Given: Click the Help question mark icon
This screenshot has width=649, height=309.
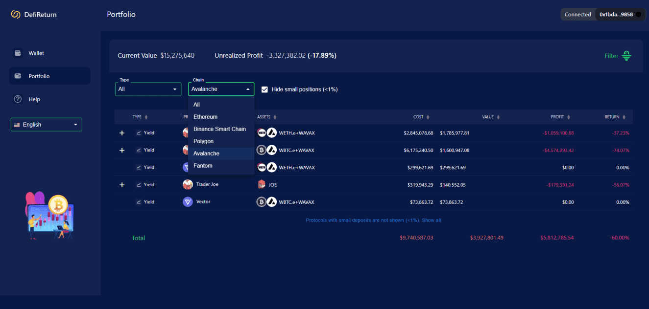Looking at the screenshot, I should (18, 99).
